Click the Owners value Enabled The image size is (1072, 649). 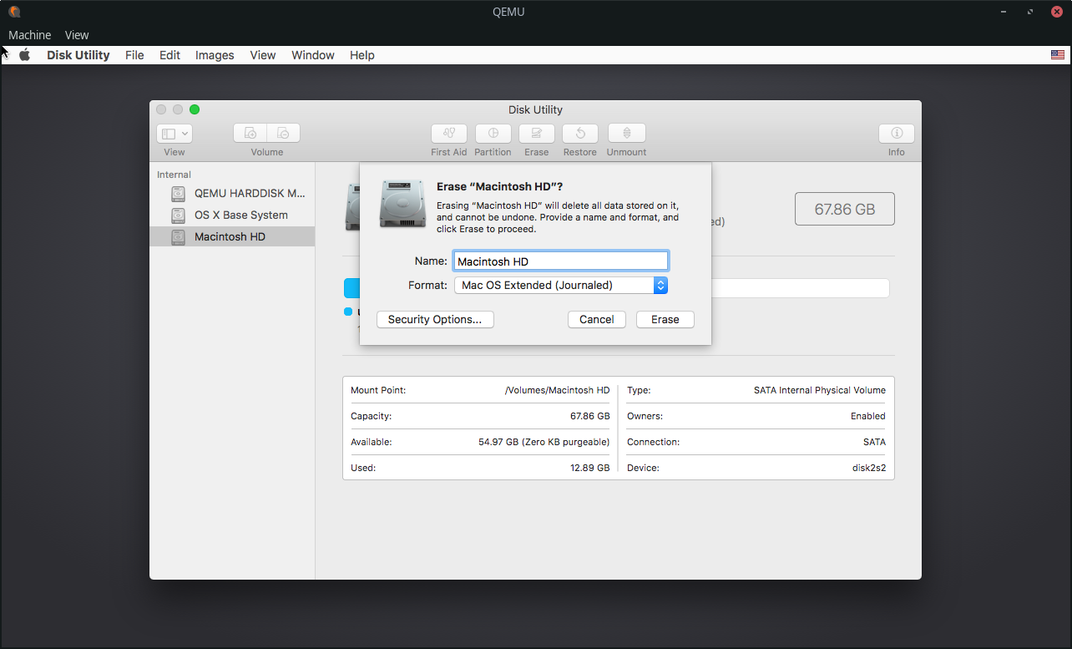click(868, 416)
